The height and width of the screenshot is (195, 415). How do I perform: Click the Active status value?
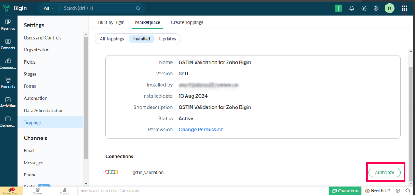[186, 118]
